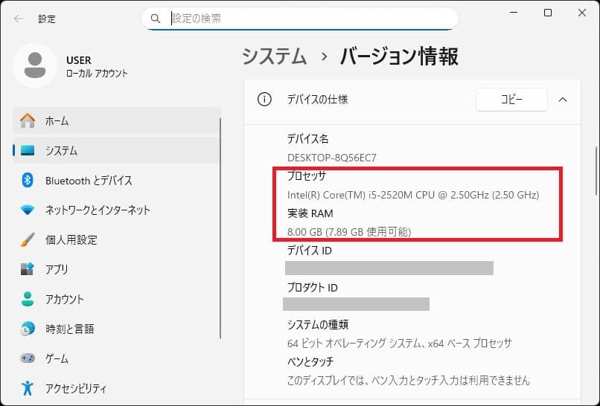Click the デバイス名 label
Viewport: 600px width, 406px height.
click(307, 139)
